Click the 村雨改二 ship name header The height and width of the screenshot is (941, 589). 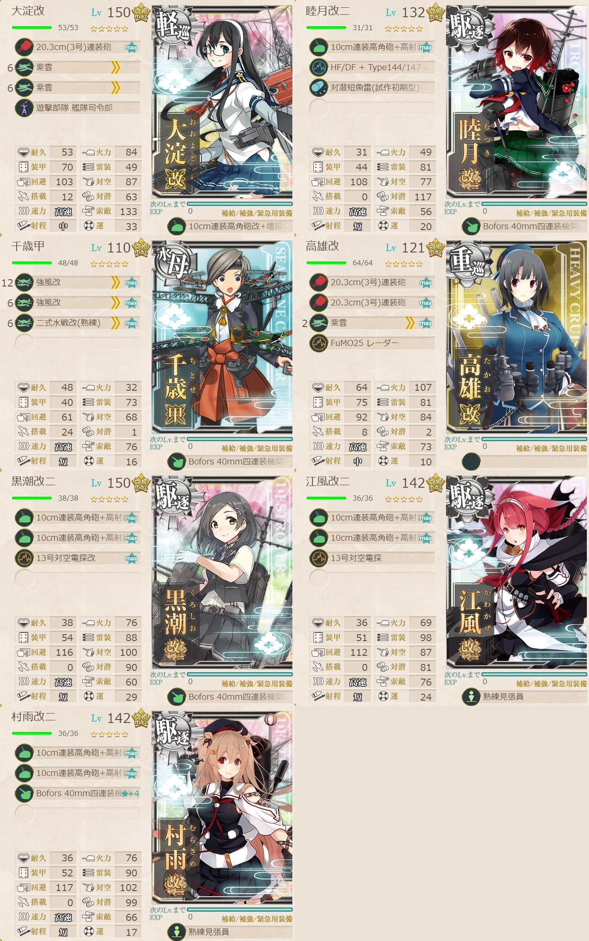[x=33, y=717]
